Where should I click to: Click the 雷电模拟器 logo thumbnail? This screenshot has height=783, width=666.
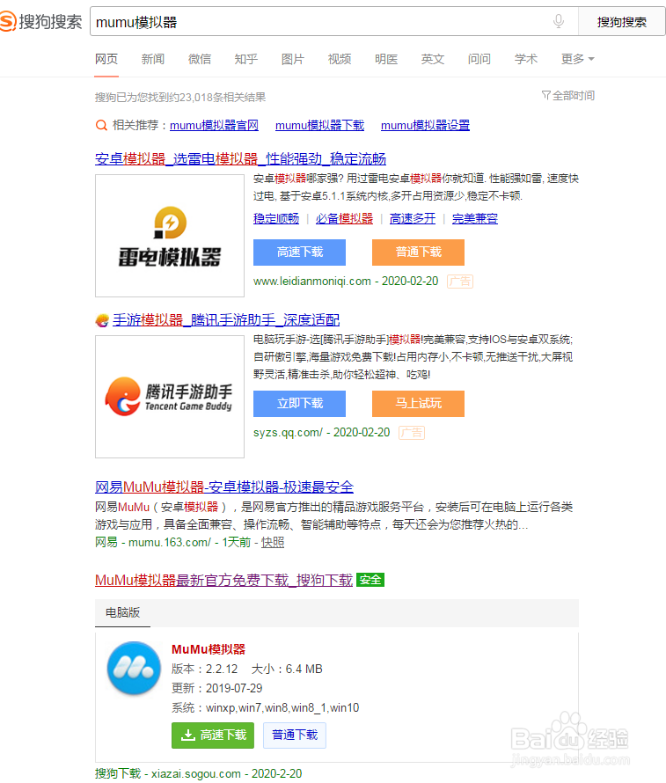[170, 236]
